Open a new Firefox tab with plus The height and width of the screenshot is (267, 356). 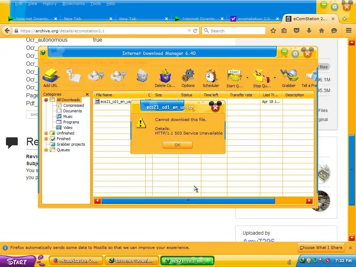click(x=345, y=19)
